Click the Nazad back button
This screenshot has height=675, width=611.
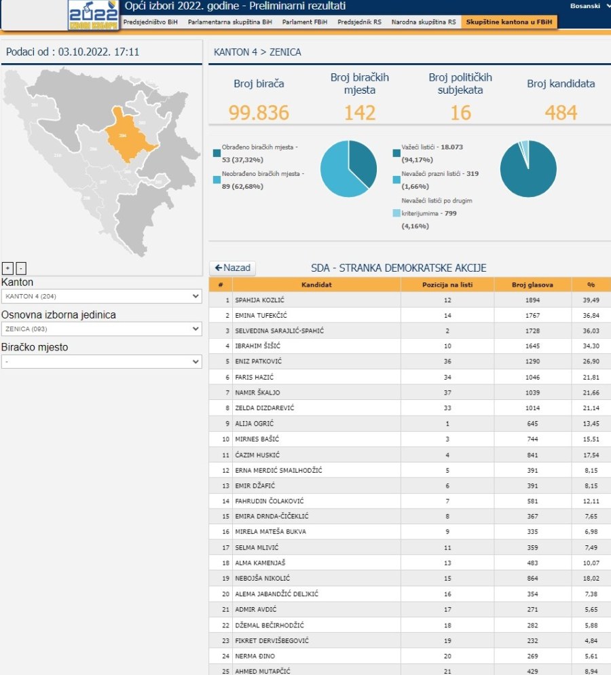point(233,268)
